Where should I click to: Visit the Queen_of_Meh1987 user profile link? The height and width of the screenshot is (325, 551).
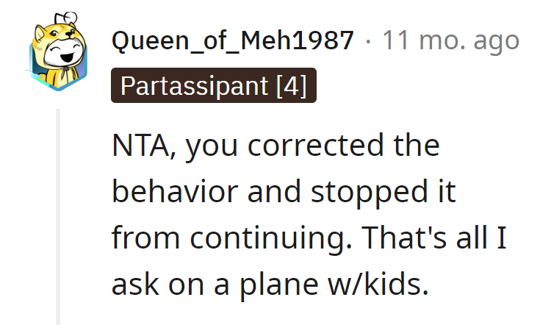tap(233, 40)
